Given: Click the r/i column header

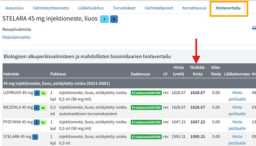Looking at the screenshot, I should (165, 74).
